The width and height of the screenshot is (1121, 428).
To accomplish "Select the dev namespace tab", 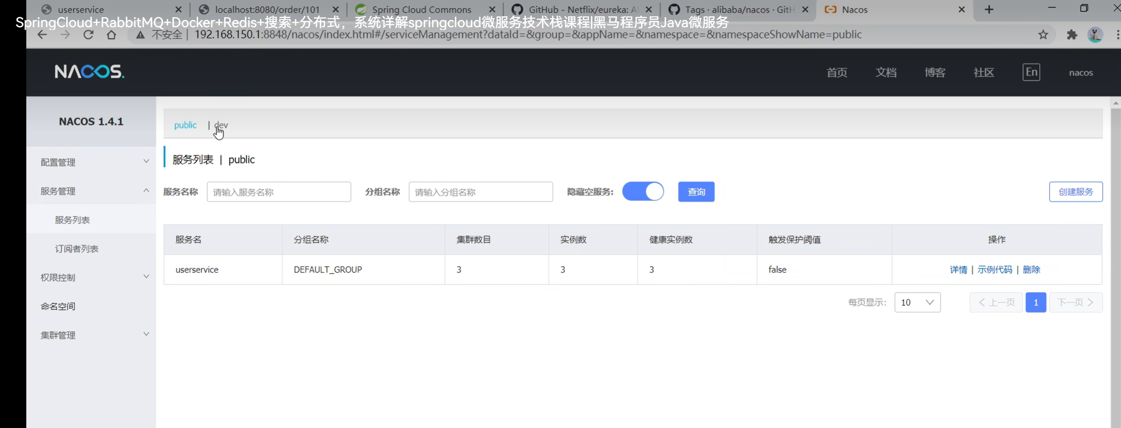I will (x=221, y=125).
